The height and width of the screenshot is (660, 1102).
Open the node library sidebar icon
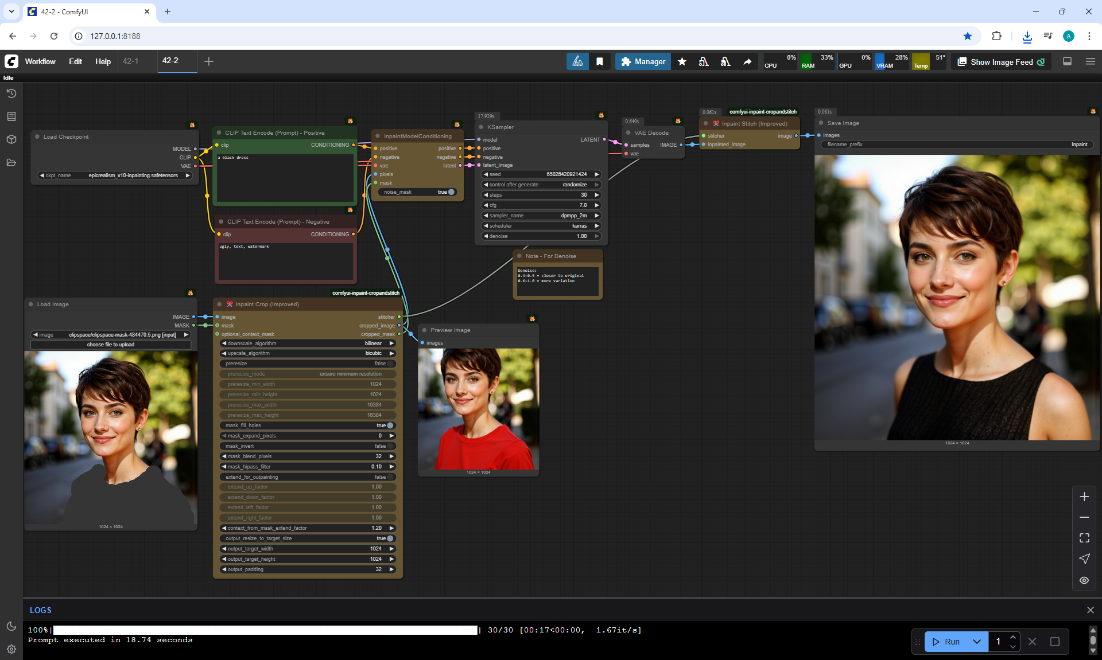pos(11,116)
